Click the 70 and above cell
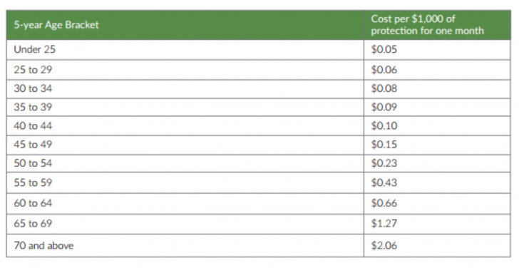The image size is (519, 268). click(185, 245)
